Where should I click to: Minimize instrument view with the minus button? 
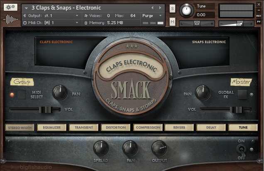coord(259,10)
